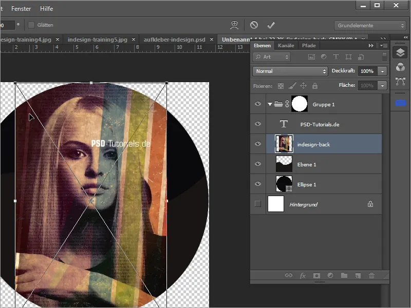411x308 pixels.
Task: Toggle the layer filter on/off switch
Action: (x=384, y=56)
